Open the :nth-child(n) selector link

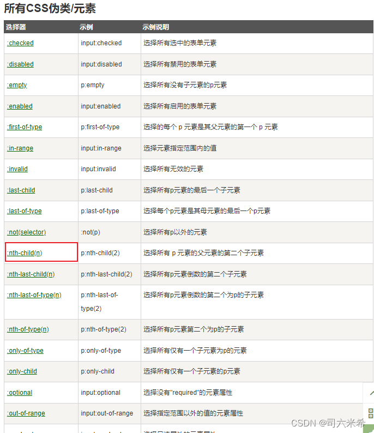pyautogui.click(x=25, y=253)
